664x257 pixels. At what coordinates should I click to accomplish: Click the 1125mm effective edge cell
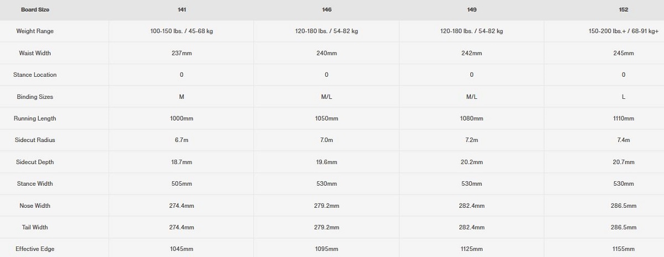click(x=471, y=249)
